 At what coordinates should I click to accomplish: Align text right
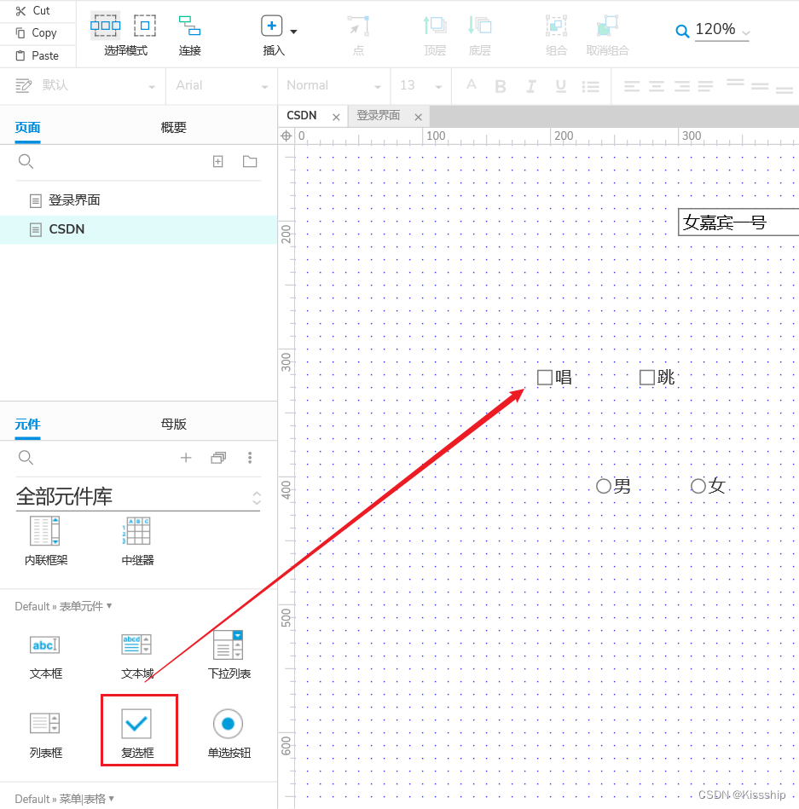(682, 86)
